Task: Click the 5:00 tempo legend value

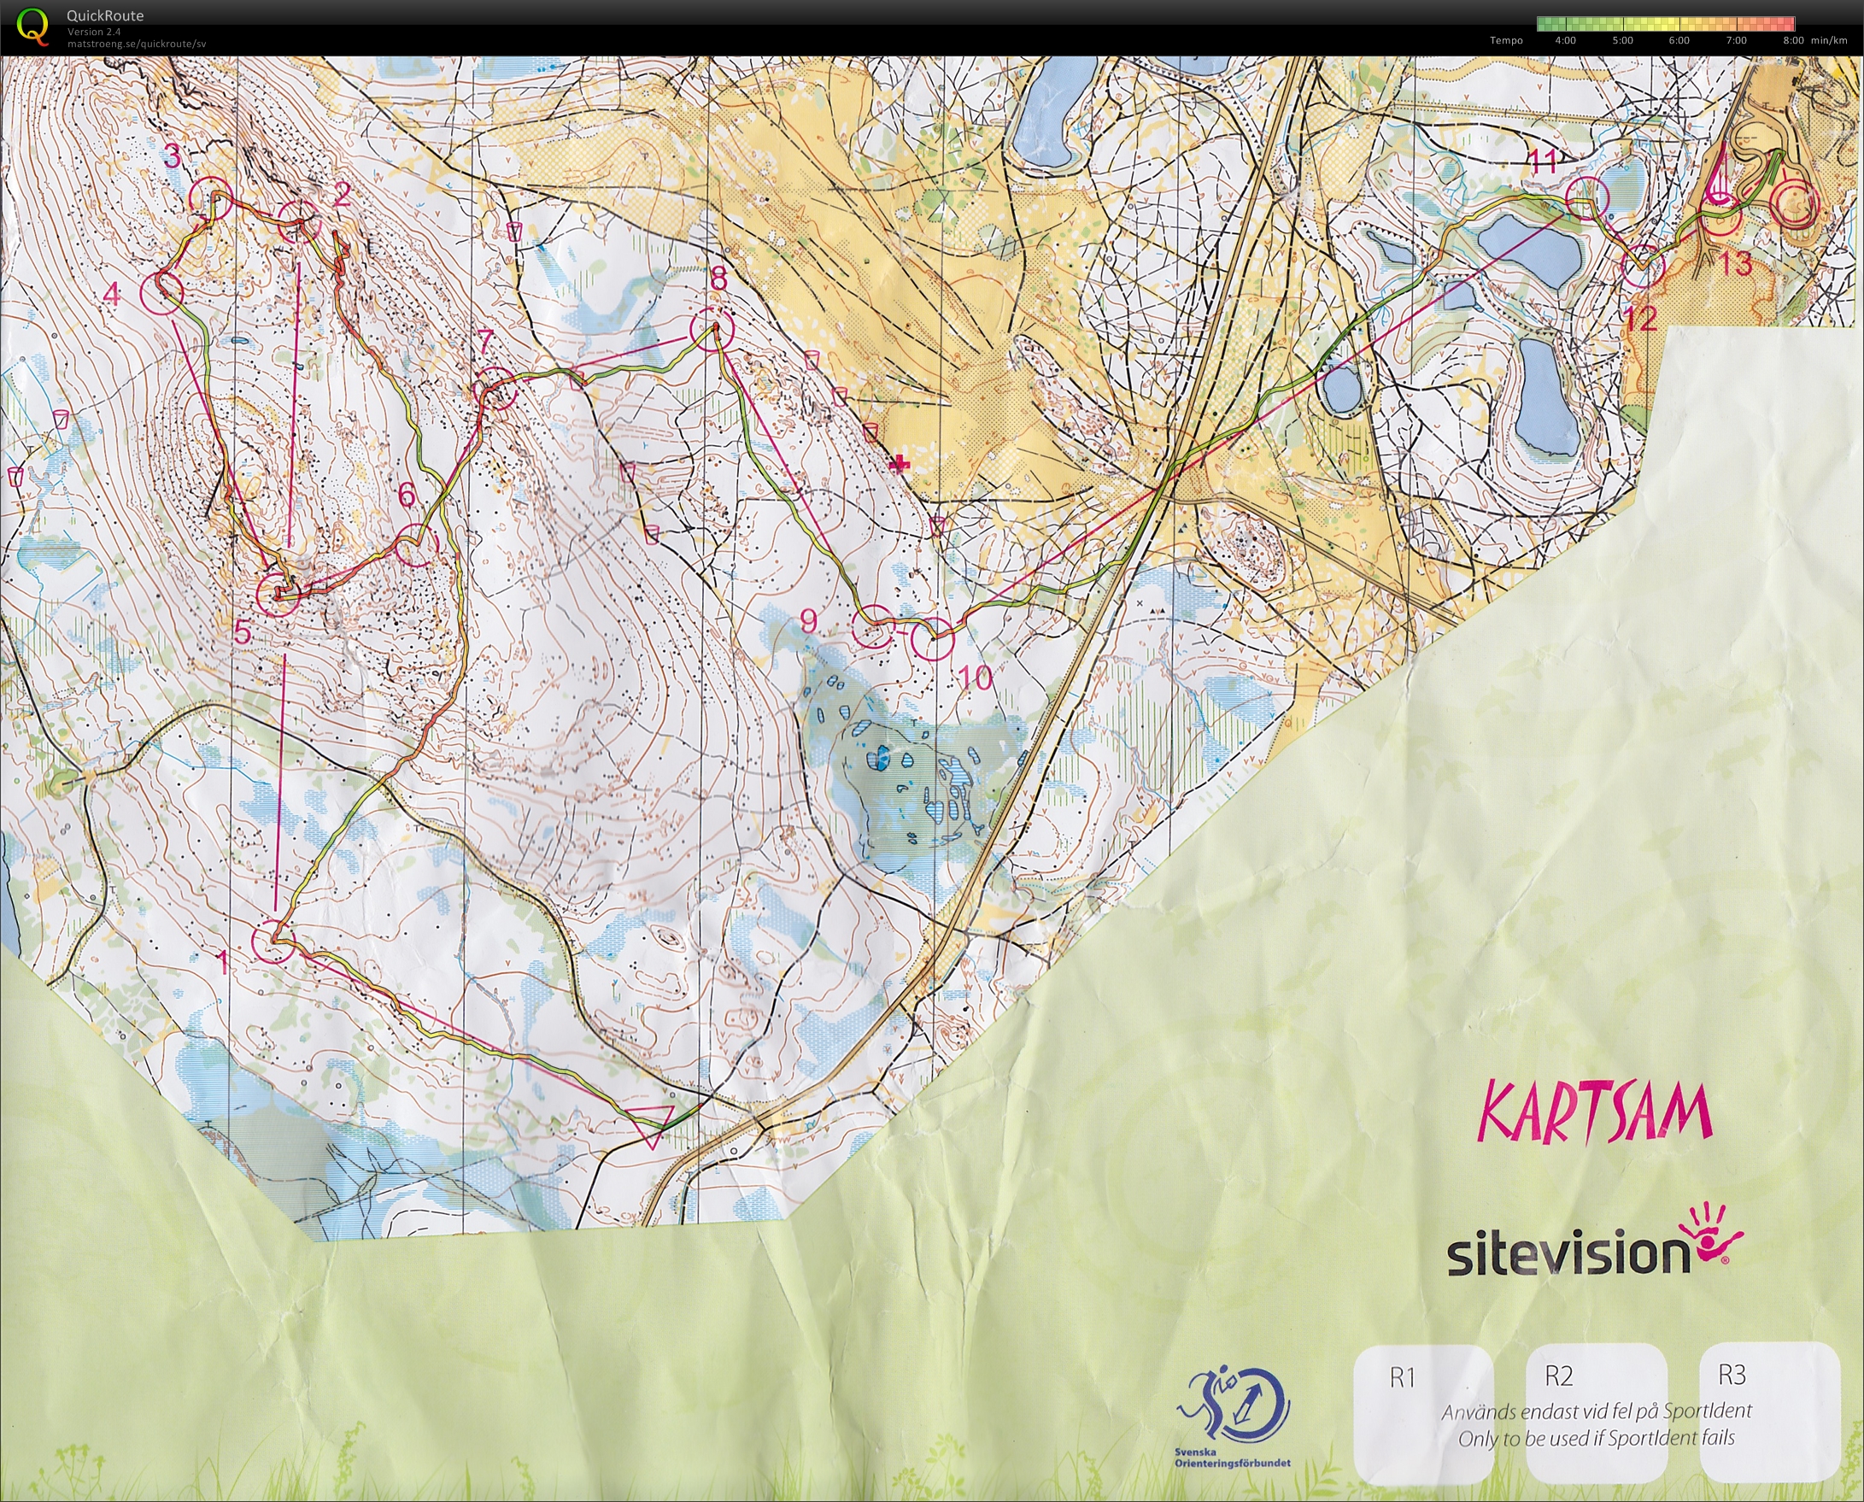Action: pyautogui.click(x=1623, y=41)
